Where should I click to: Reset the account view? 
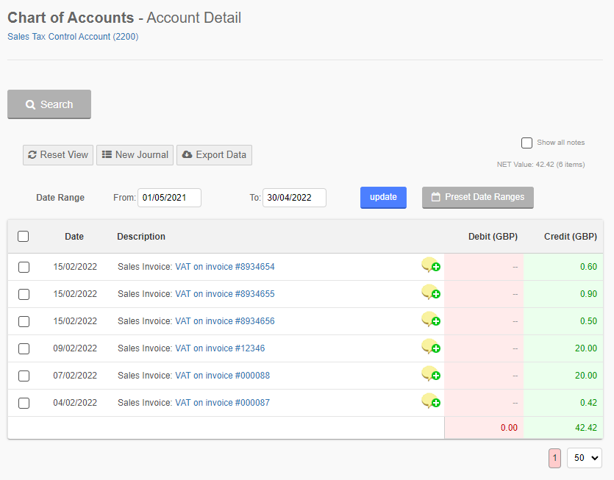(58, 155)
